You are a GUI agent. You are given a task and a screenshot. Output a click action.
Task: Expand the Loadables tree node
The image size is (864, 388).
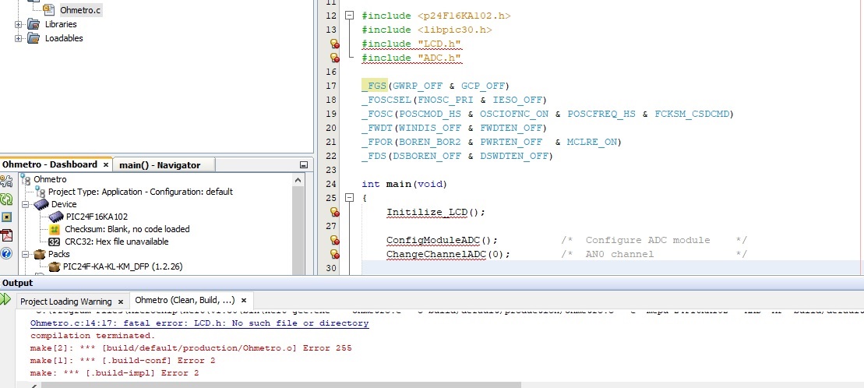pos(18,38)
